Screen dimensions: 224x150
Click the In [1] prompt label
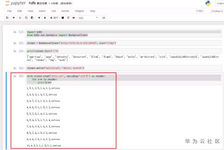19,32
